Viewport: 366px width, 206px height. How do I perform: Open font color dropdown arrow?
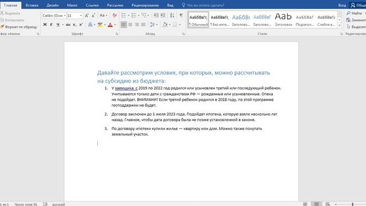[x=115, y=25]
